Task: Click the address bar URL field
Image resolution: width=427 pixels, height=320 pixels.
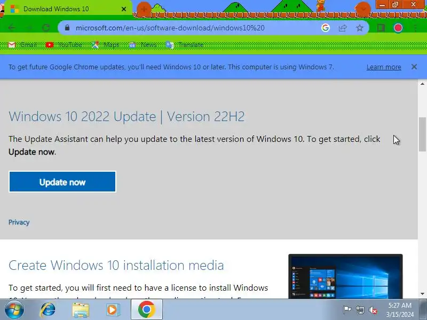Action: coord(170,28)
